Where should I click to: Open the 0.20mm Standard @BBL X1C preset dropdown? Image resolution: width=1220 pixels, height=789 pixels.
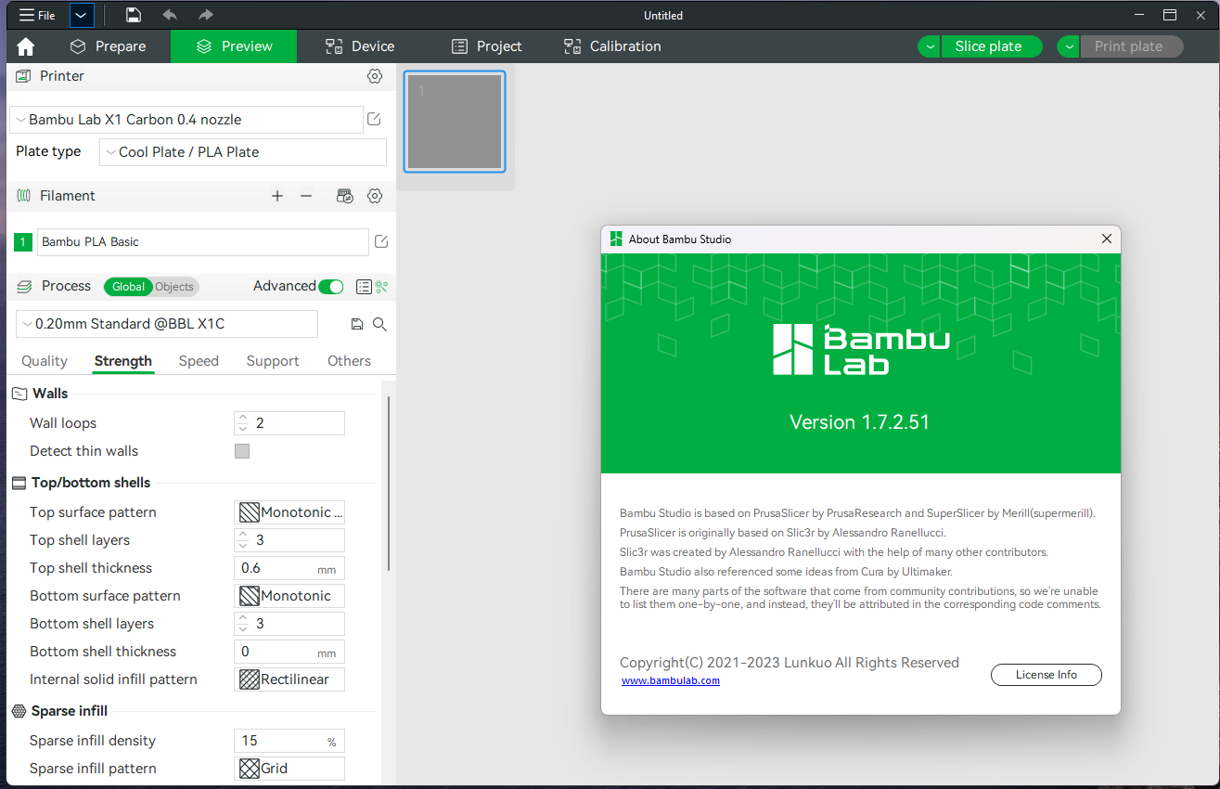[167, 324]
